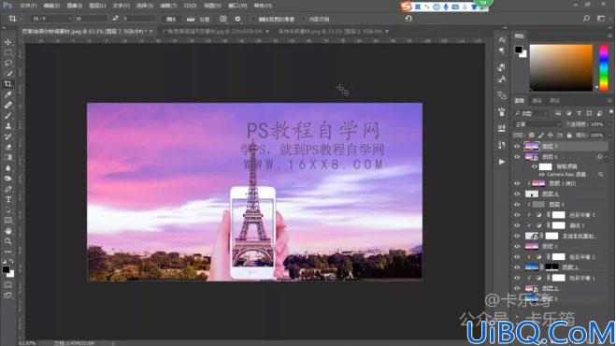Open the crop tool preset dropdown arrow
This screenshot has height=346, width=616.
pos(21,19)
